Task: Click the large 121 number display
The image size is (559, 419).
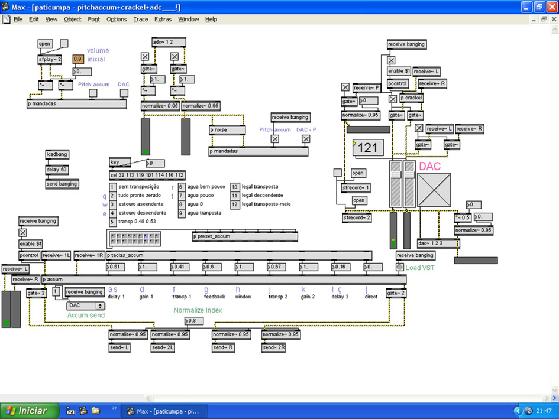Action: (368, 148)
